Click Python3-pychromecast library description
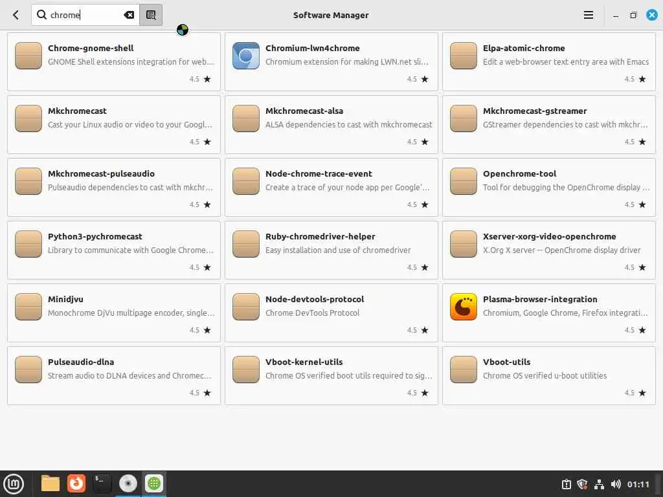Screen dimensions: 663x497 [x=131, y=250]
